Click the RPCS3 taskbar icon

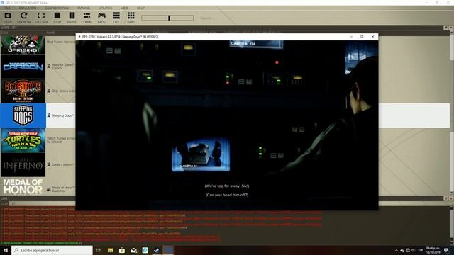click(168, 250)
